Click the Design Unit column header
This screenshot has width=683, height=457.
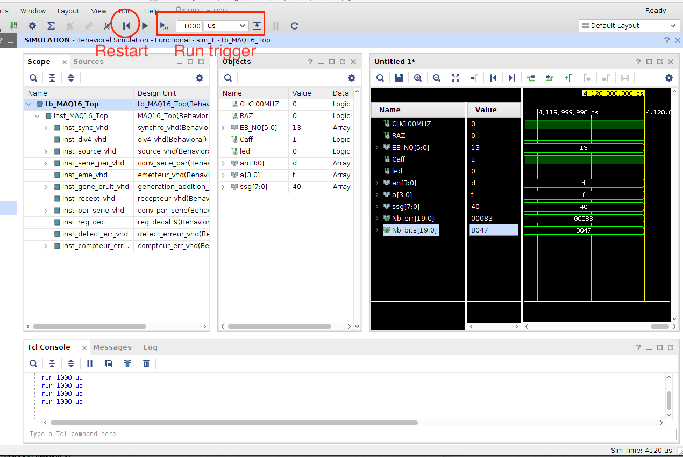coord(171,93)
